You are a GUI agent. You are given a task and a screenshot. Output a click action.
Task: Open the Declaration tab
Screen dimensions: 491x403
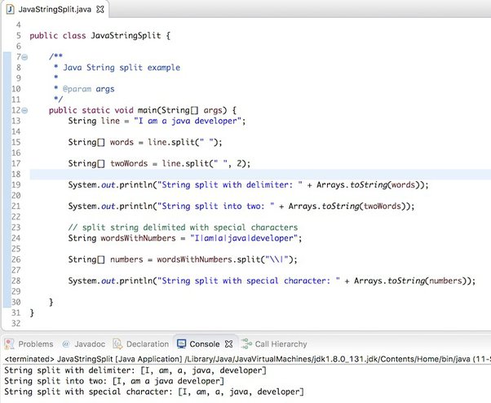[x=147, y=344]
